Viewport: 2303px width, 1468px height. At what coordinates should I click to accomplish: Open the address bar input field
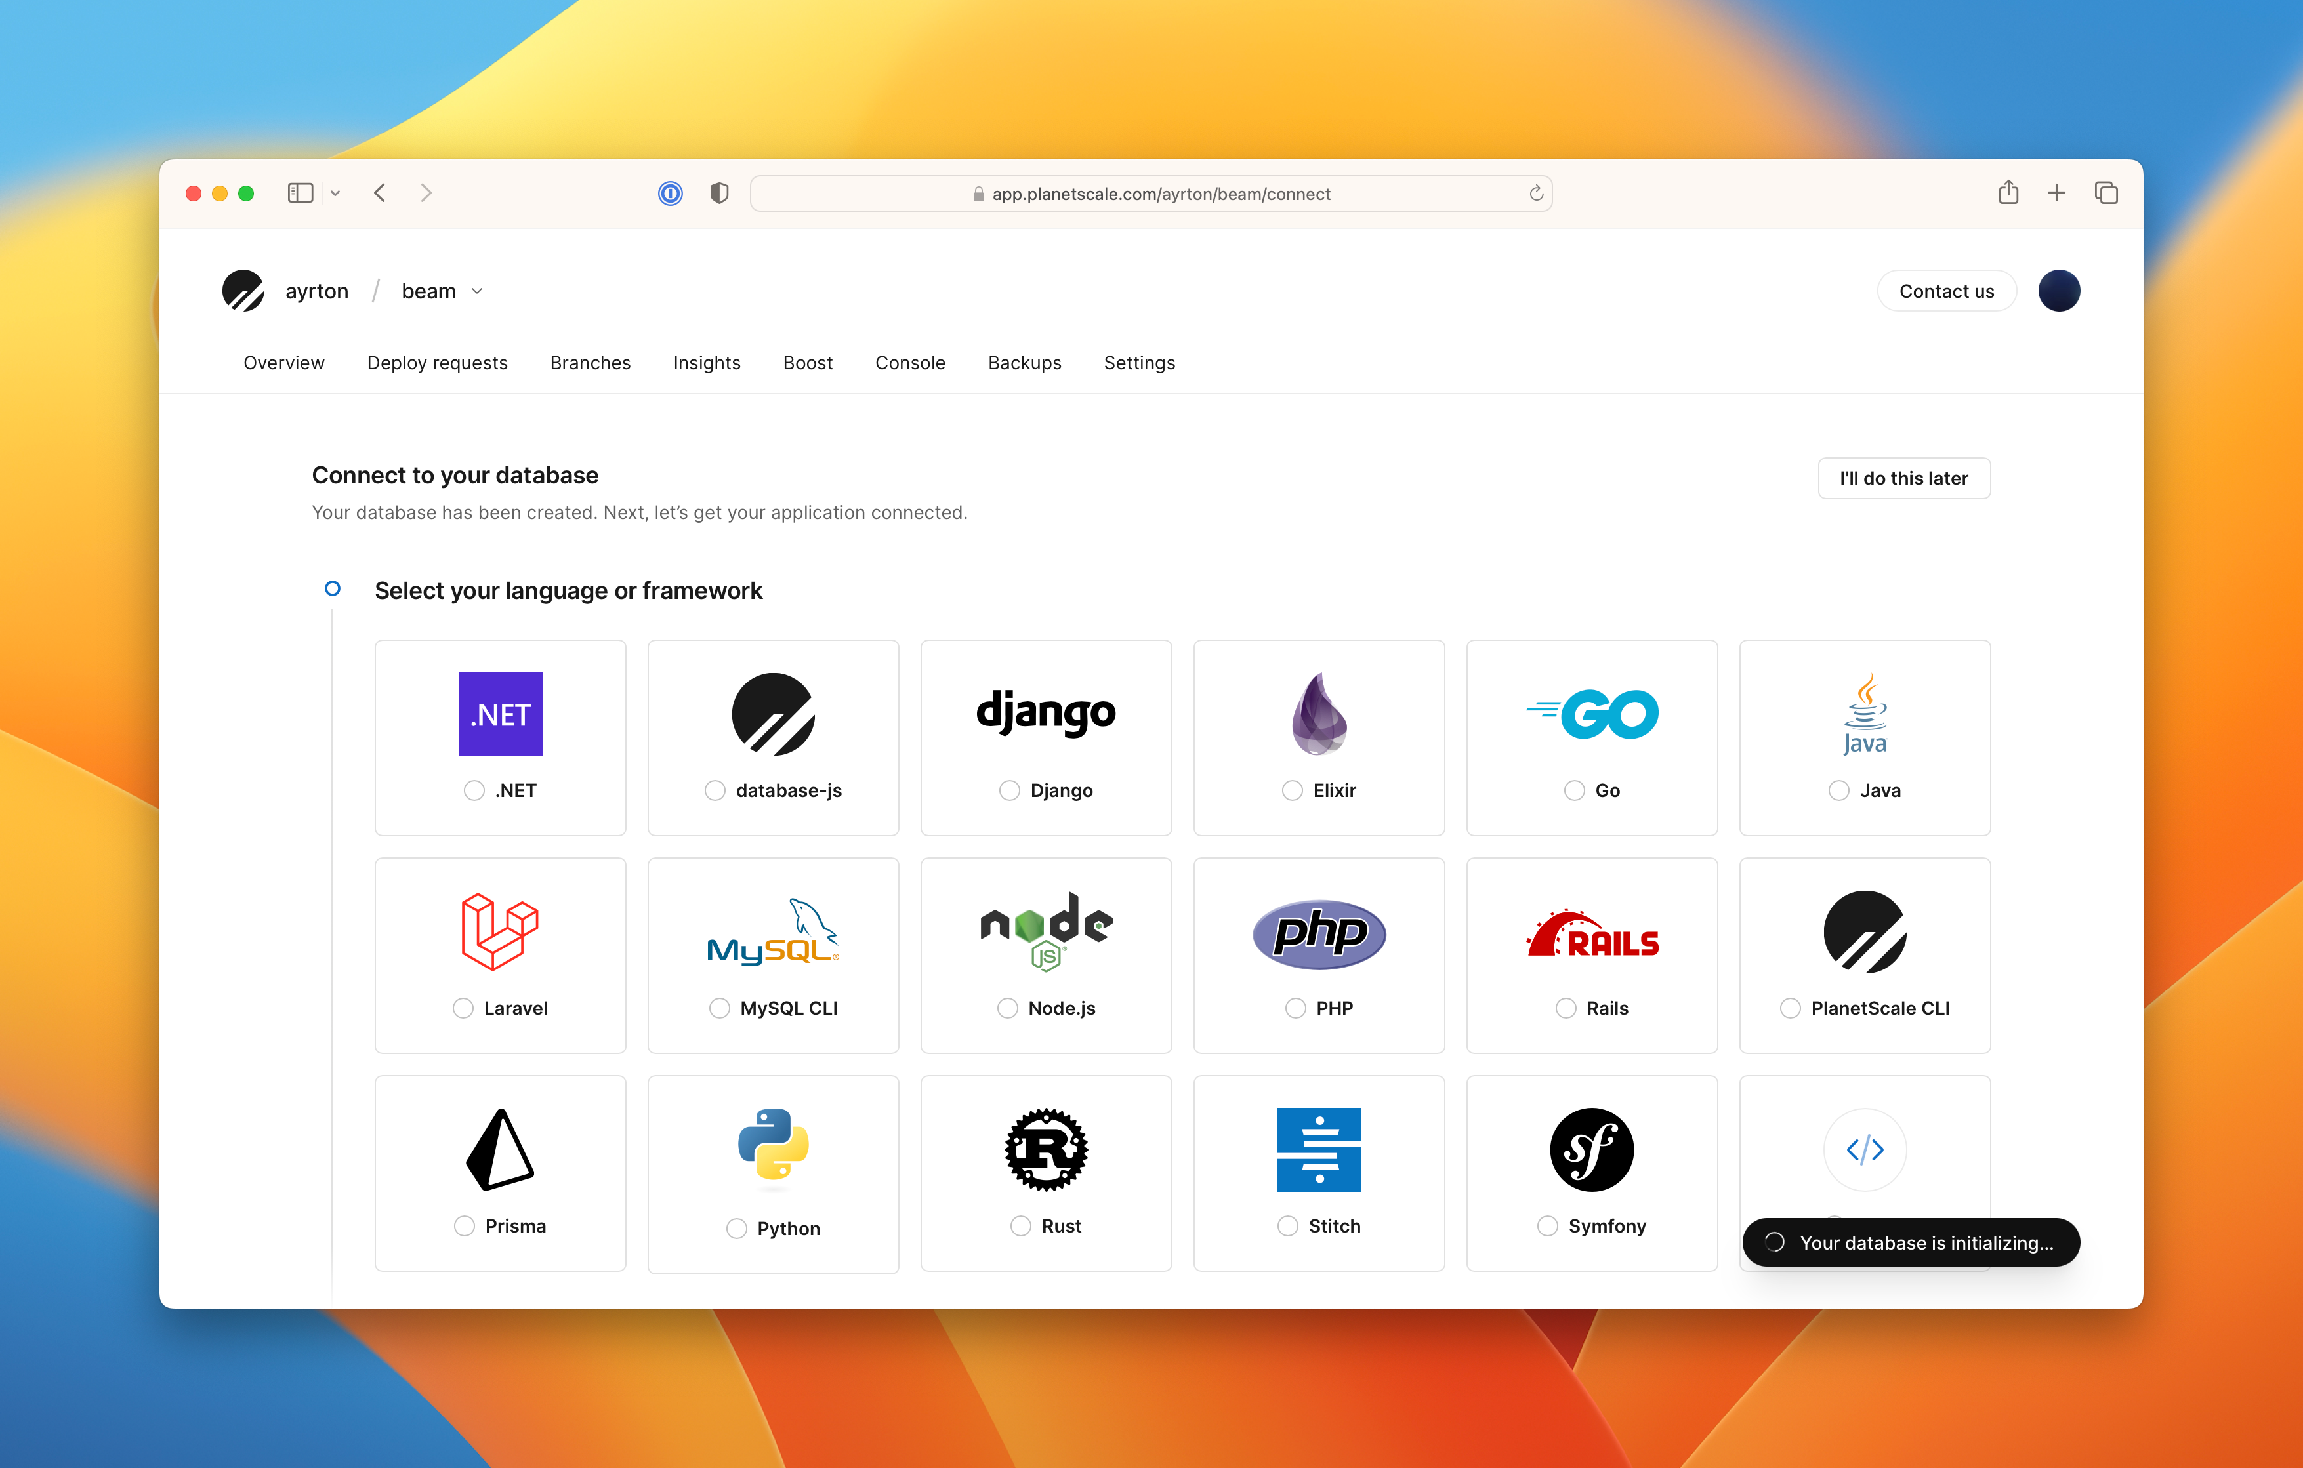click(1151, 193)
